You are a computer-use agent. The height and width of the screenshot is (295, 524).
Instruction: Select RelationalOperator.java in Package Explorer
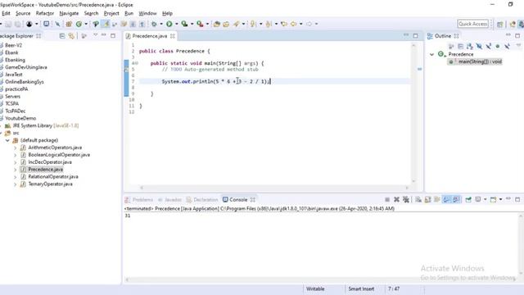53,177
